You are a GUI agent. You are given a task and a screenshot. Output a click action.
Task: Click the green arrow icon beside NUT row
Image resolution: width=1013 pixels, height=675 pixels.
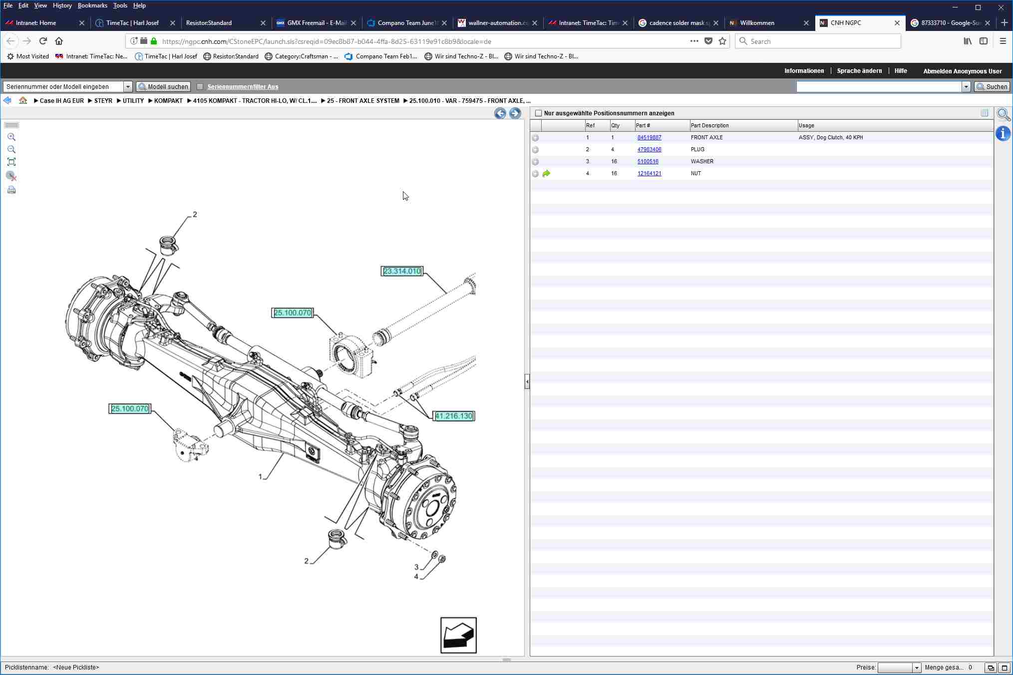coord(546,174)
